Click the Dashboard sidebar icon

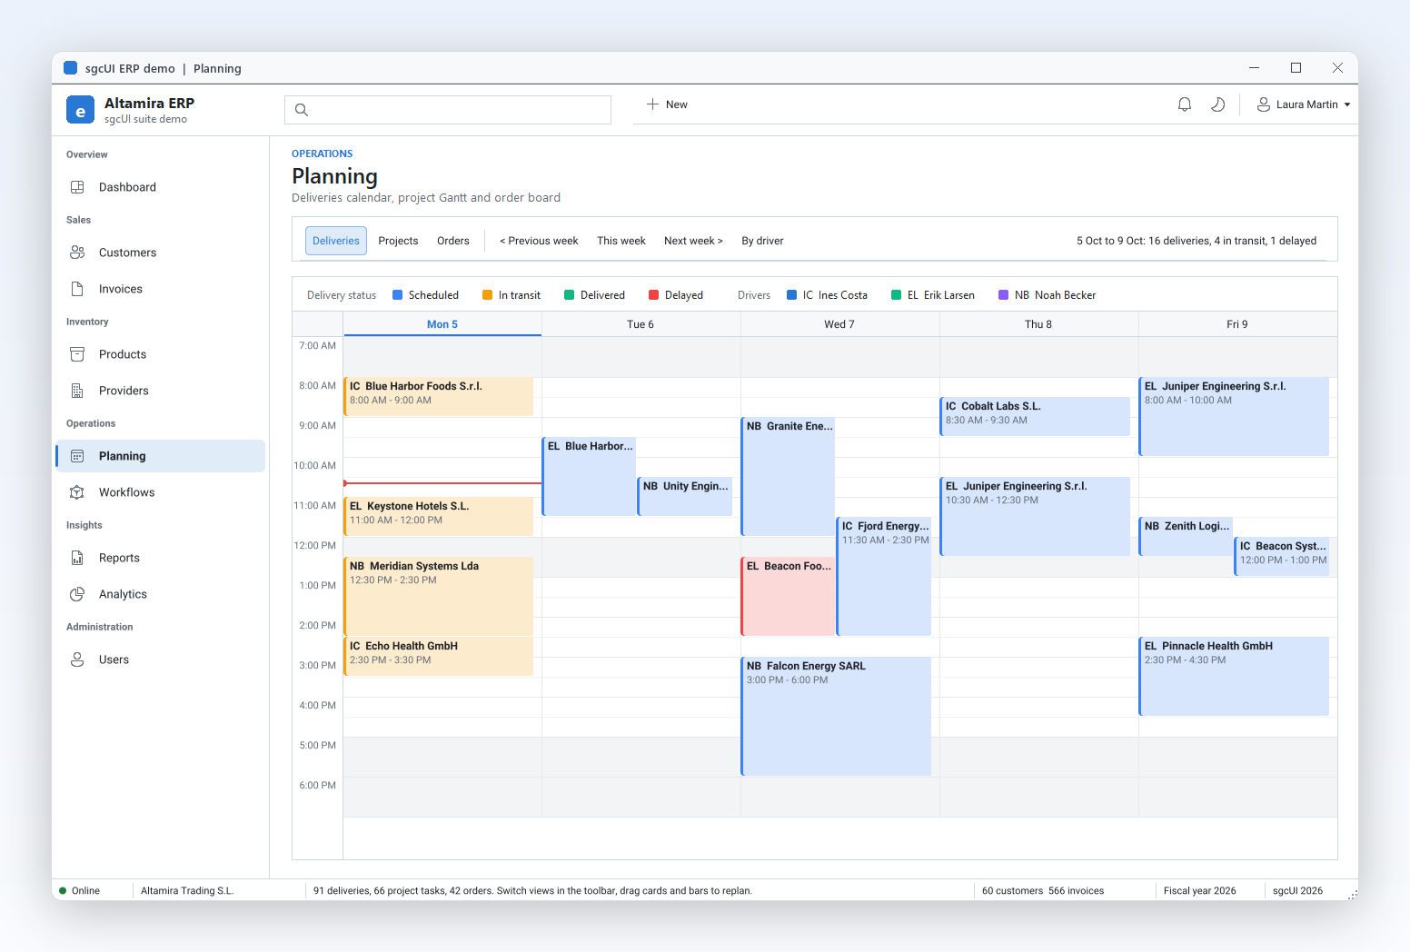[77, 187]
